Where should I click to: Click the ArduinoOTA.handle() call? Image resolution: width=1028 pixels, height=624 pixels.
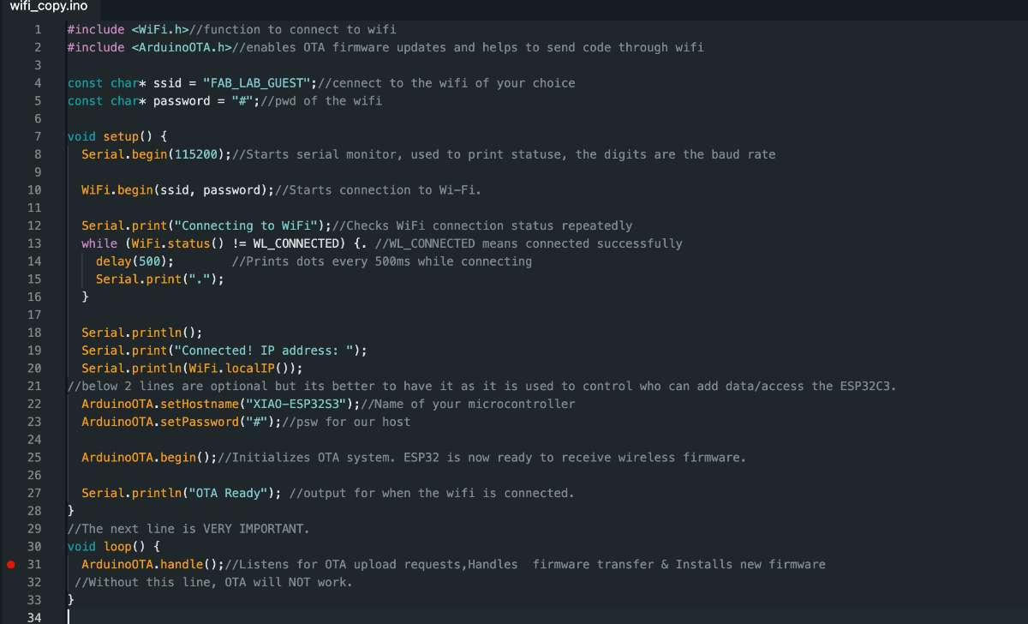click(x=152, y=564)
